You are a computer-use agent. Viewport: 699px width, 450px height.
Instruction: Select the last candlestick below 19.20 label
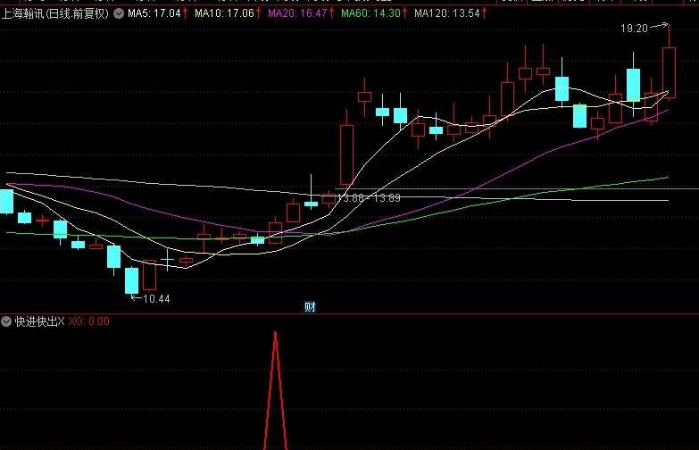pyautogui.click(x=669, y=72)
